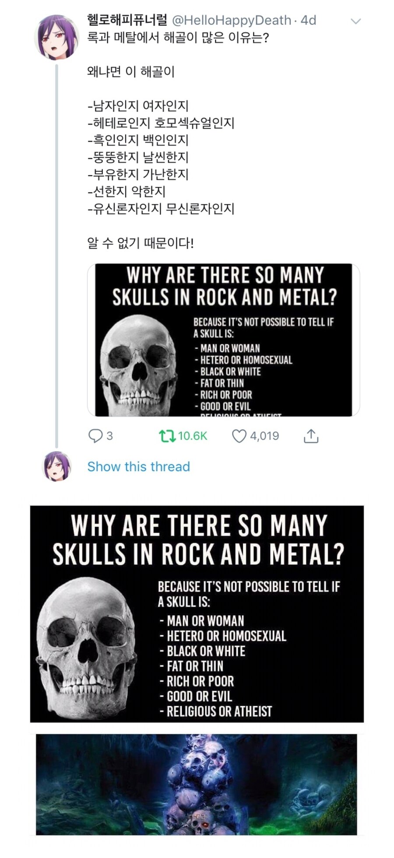Open the embedded skull image in the tweet
This screenshot has width=394, height=858.
tap(223, 340)
